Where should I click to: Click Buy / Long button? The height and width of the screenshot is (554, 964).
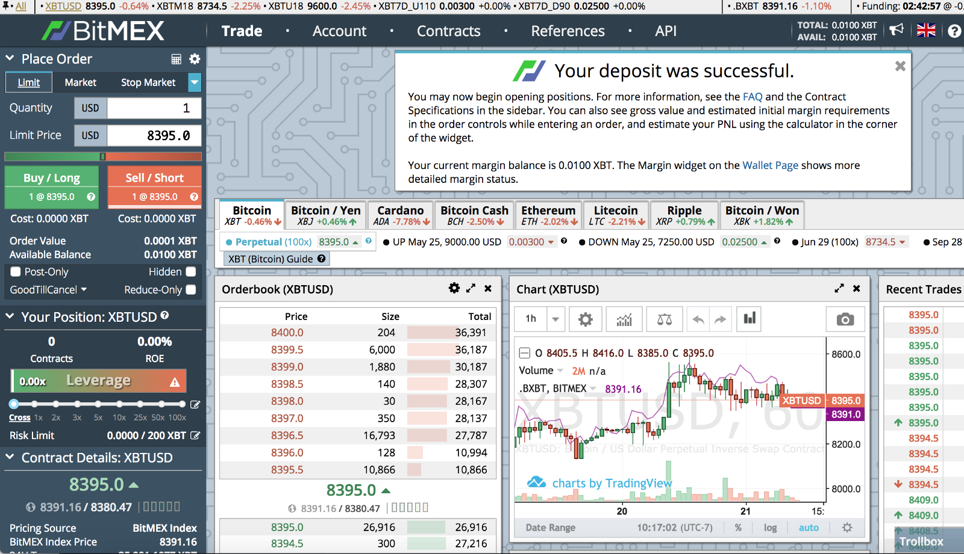tap(51, 186)
